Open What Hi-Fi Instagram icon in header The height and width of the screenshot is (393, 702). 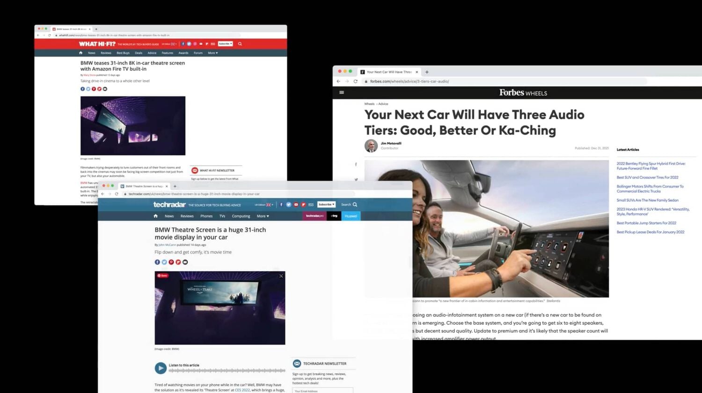click(x=195, y=44)
